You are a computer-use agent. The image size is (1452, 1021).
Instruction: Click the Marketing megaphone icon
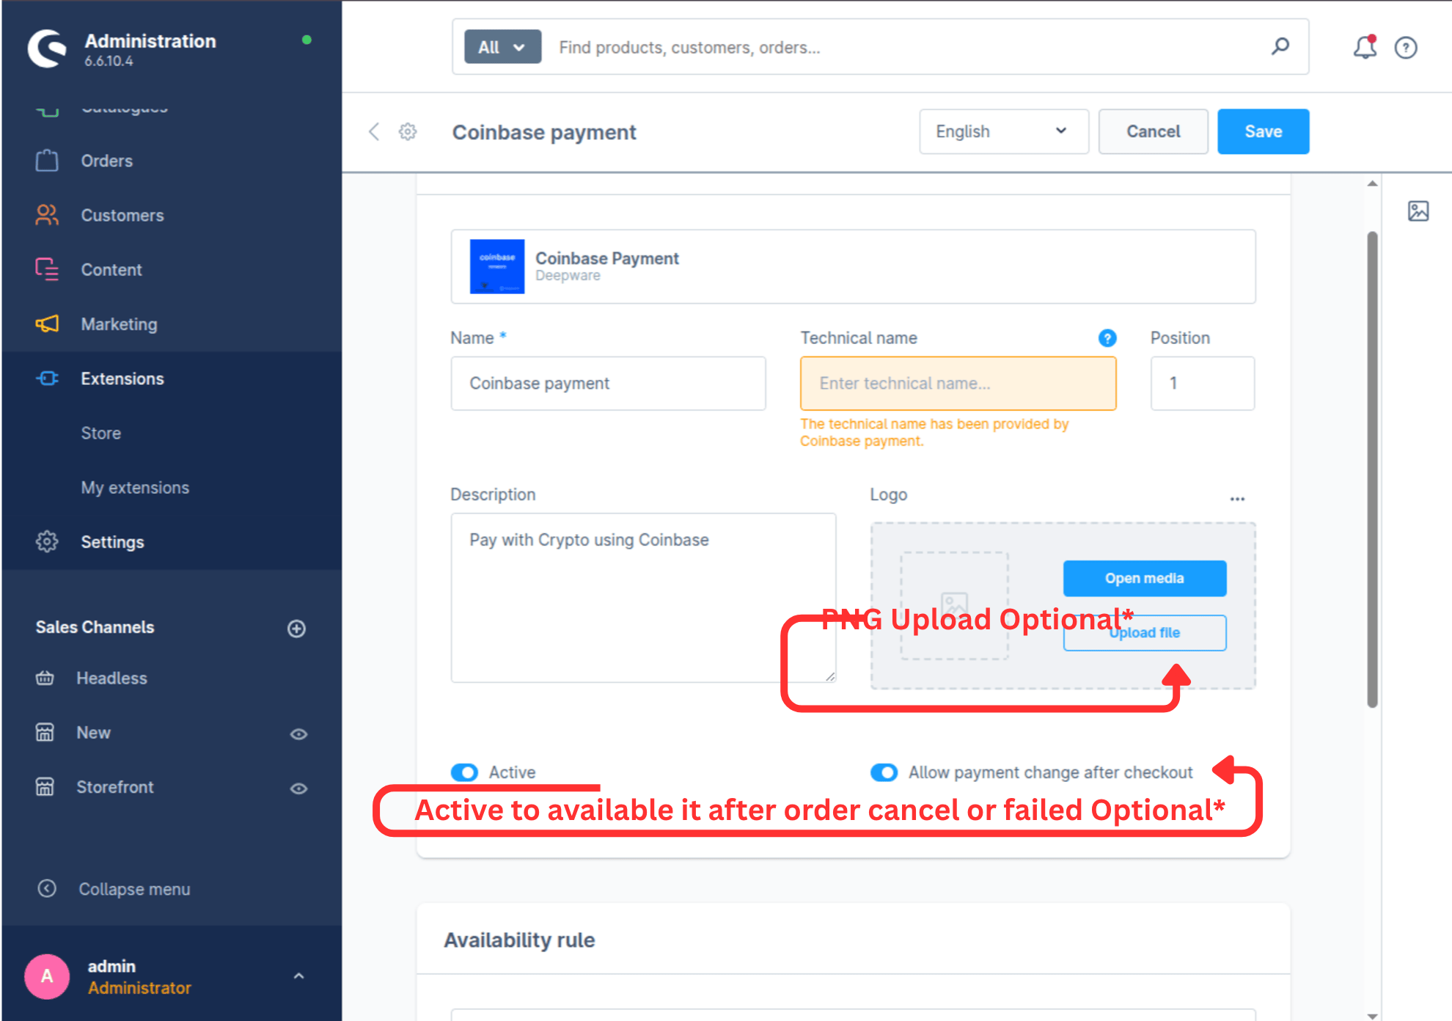click(x=47, y=323)
